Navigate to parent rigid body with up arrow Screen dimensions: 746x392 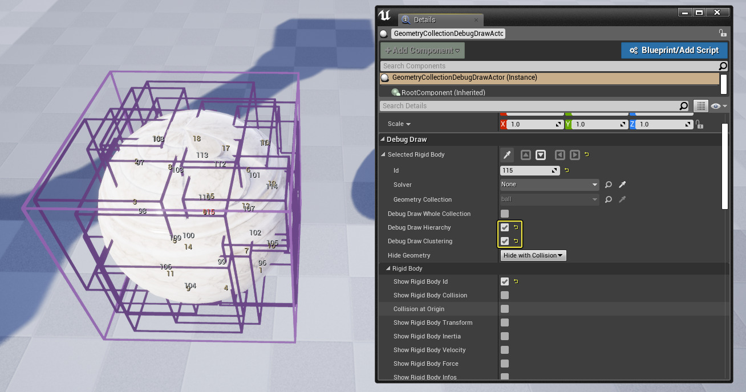tap(525, 154)
